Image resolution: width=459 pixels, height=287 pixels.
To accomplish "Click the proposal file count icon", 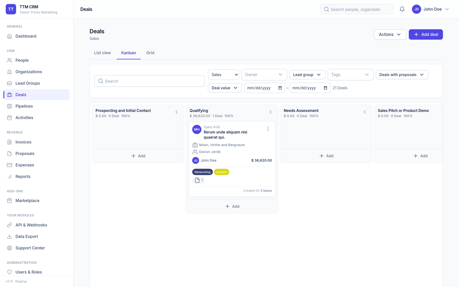I will 197,180.
